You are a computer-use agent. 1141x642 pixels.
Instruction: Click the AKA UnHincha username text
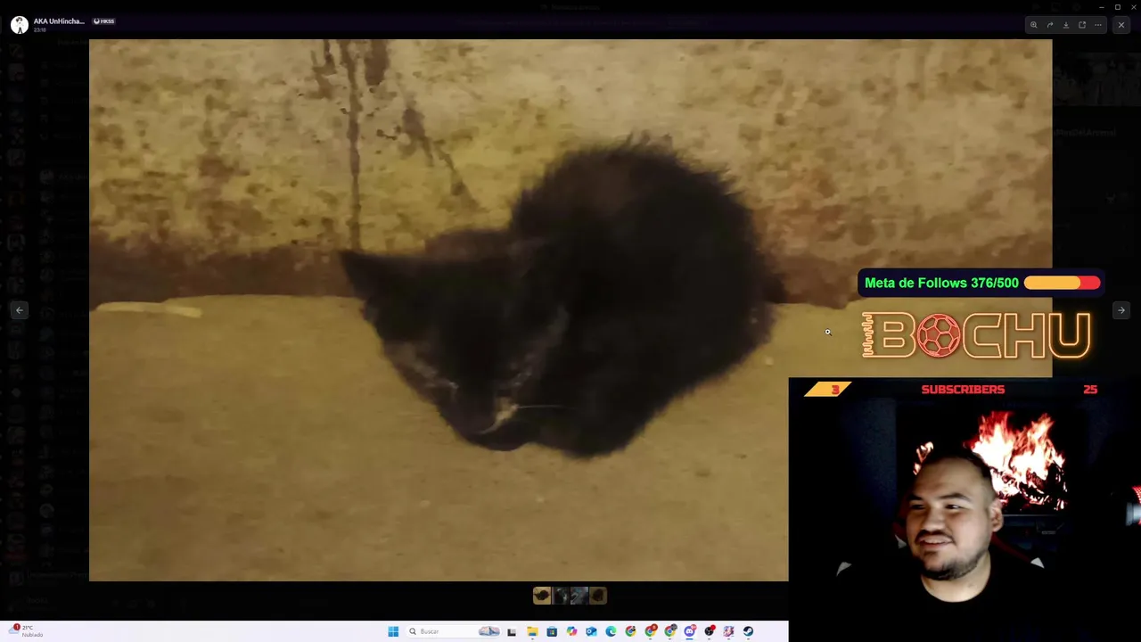pos(59,21)
